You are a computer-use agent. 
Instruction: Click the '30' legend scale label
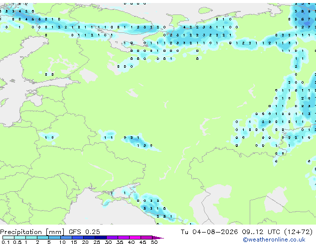point(108,242)
